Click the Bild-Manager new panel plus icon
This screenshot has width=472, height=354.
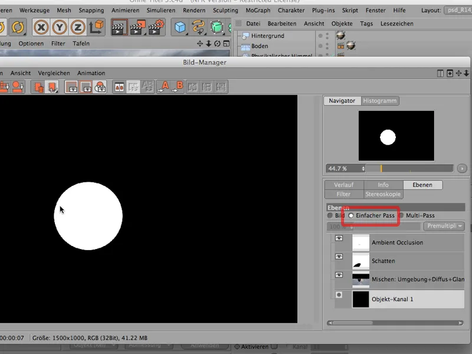pos(450,73)
